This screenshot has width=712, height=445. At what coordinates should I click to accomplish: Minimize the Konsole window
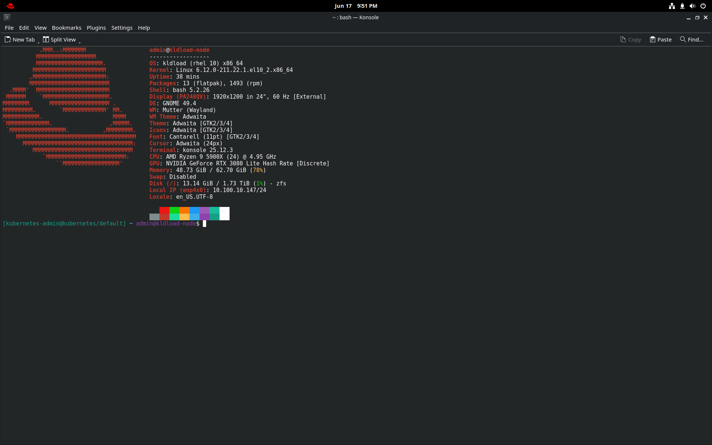[688, 17]
